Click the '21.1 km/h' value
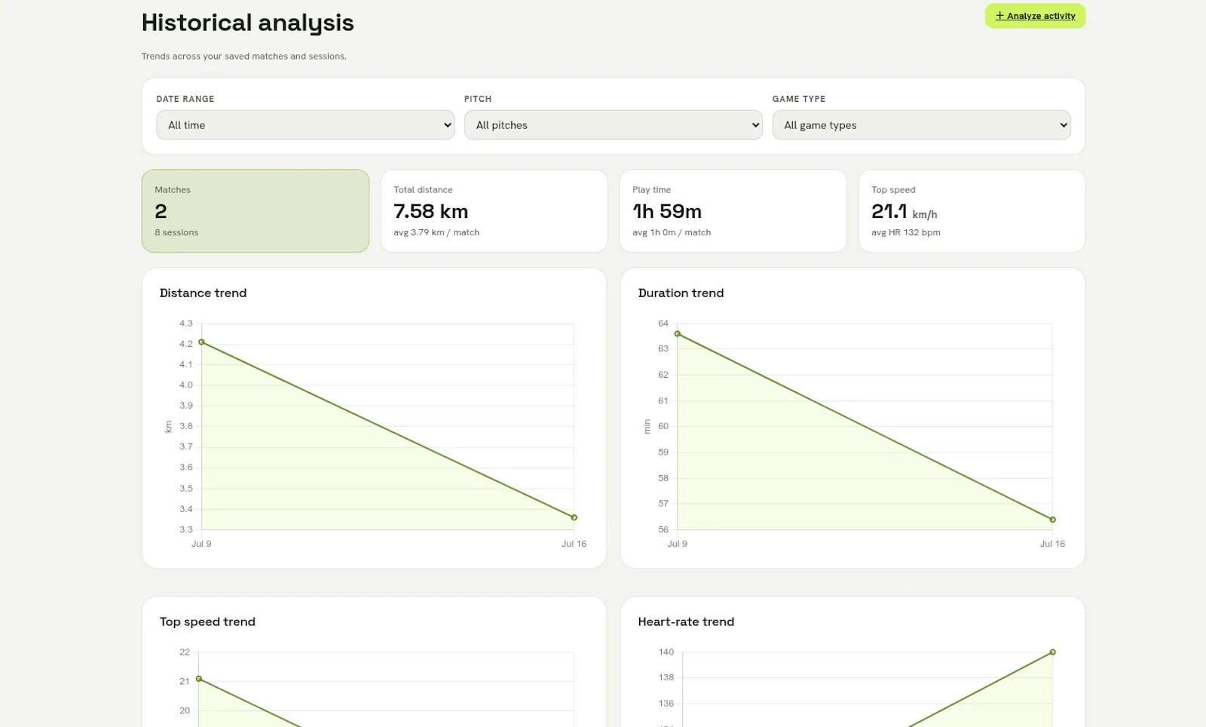Screen dimensions: 1206x727 point(904,212)
